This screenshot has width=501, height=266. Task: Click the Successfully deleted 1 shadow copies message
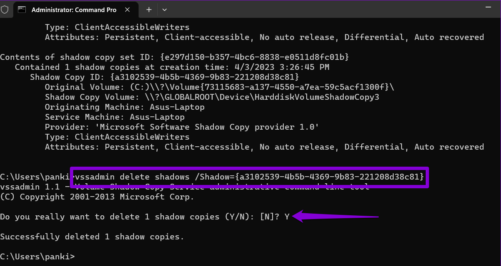(92, 236)
